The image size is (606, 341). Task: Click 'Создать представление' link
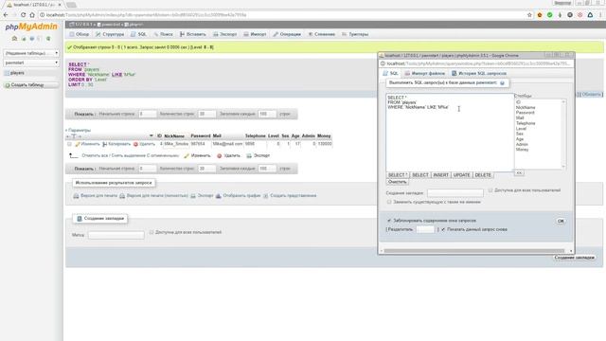(x=290, y=196)
